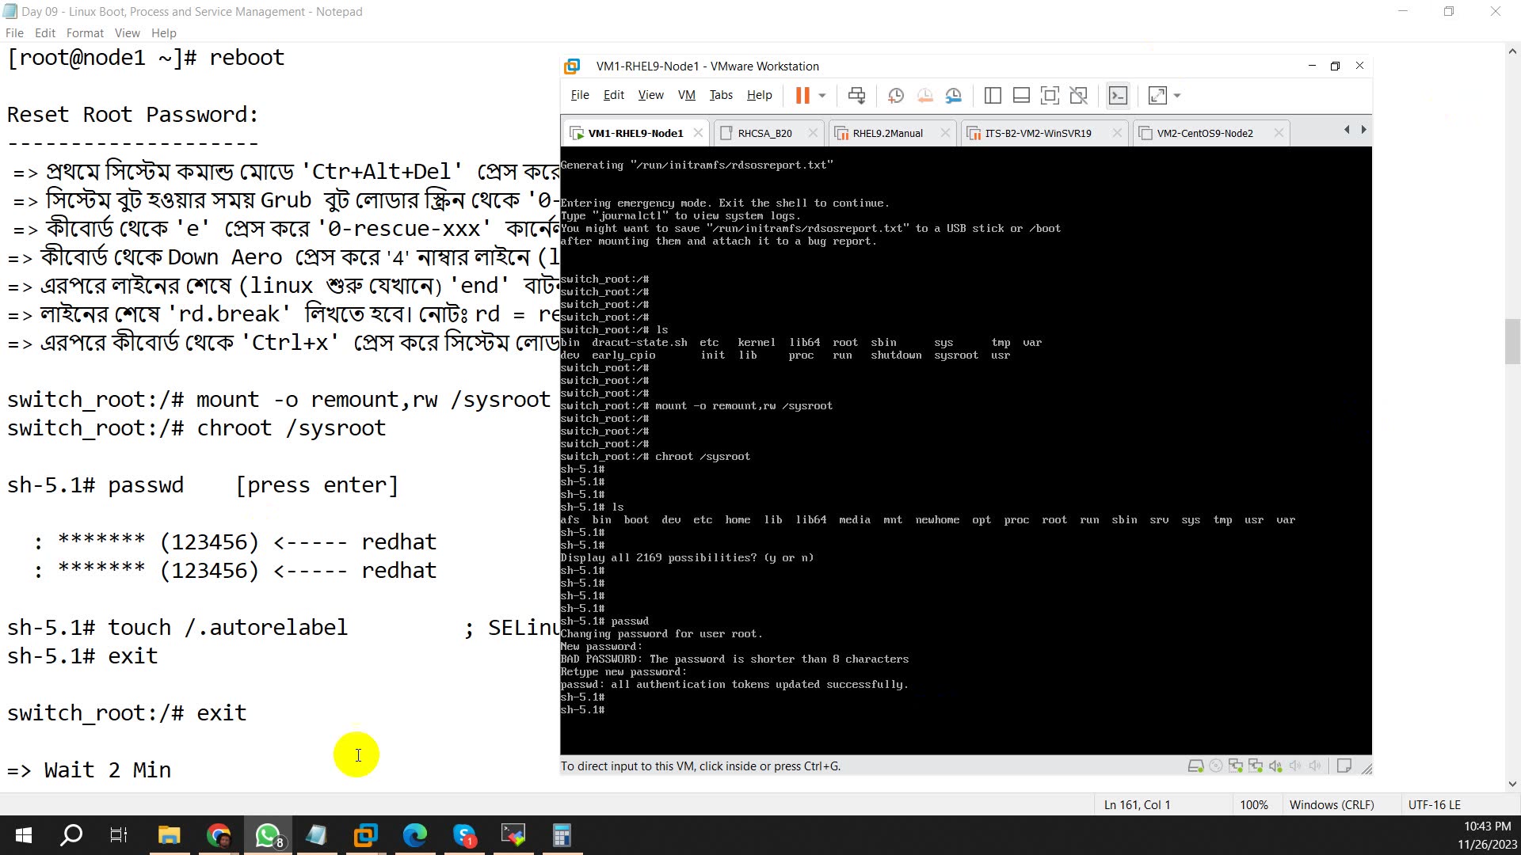The image size is (1521, 855).
Task: Revert the VM to its snapshot
Action: pos(925,95)
